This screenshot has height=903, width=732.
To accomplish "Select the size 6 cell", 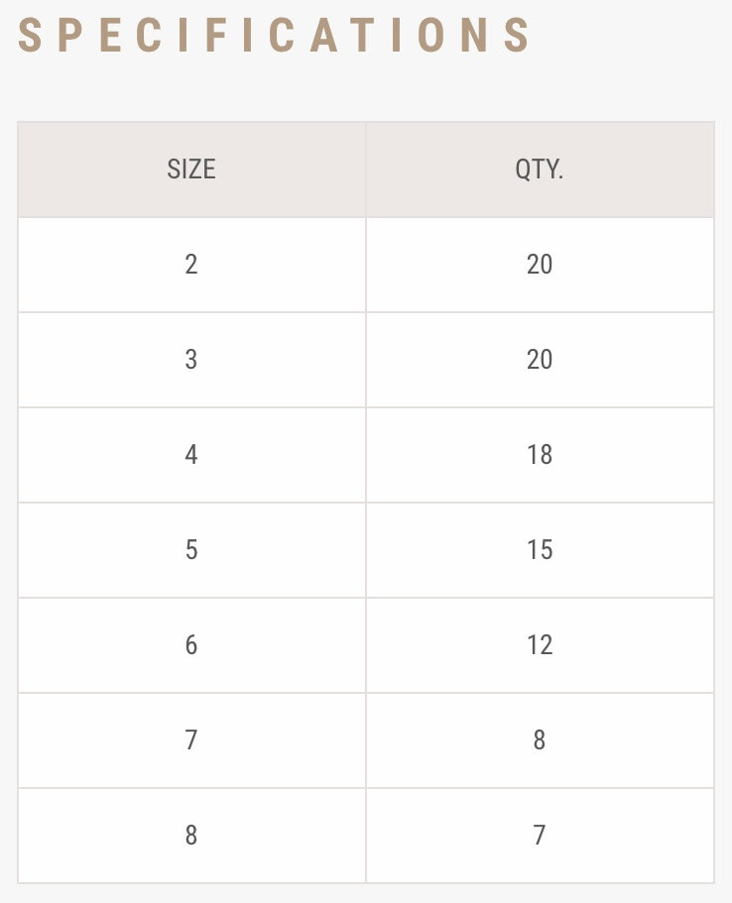I will click(x=191, y=645).
